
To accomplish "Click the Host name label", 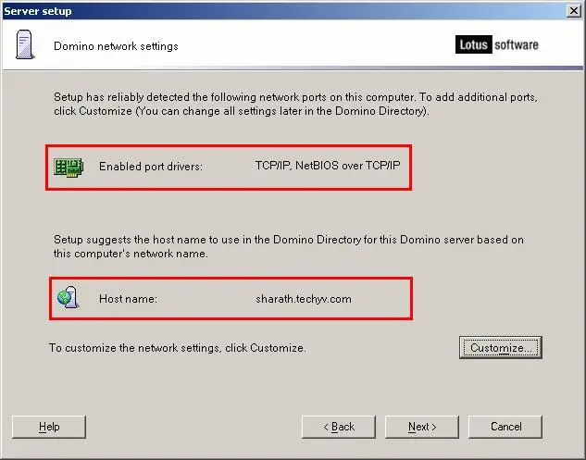I will [x=128, y=299].
